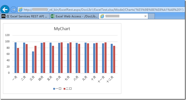Click the red bar for 三月
The width and height of the screenshot is (186, 100).
[35, 59]
